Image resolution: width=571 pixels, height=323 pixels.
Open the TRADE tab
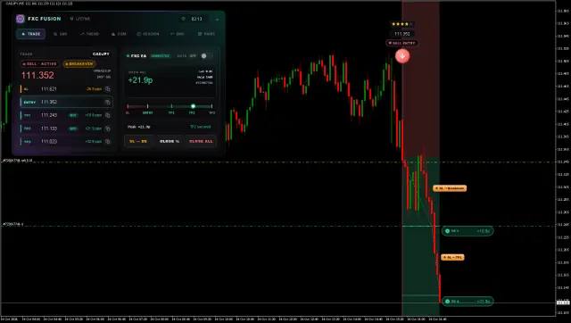point(31,34)
